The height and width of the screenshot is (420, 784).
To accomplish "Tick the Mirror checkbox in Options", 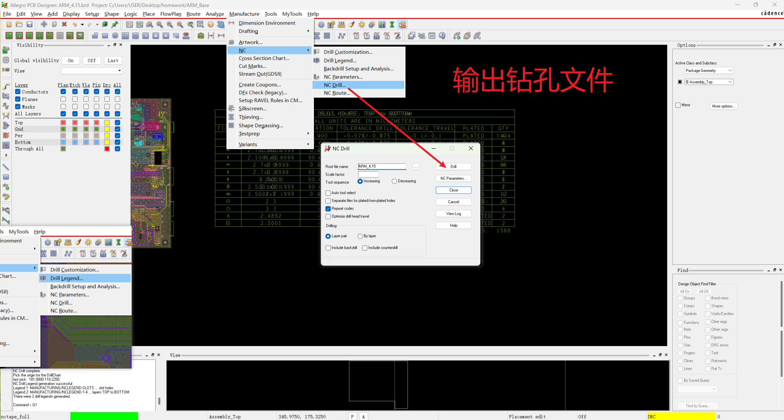I will 678,105.
